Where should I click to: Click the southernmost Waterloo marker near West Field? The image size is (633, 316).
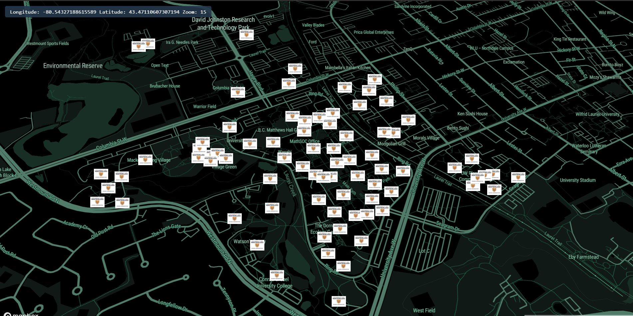click(x=339, y=301)
